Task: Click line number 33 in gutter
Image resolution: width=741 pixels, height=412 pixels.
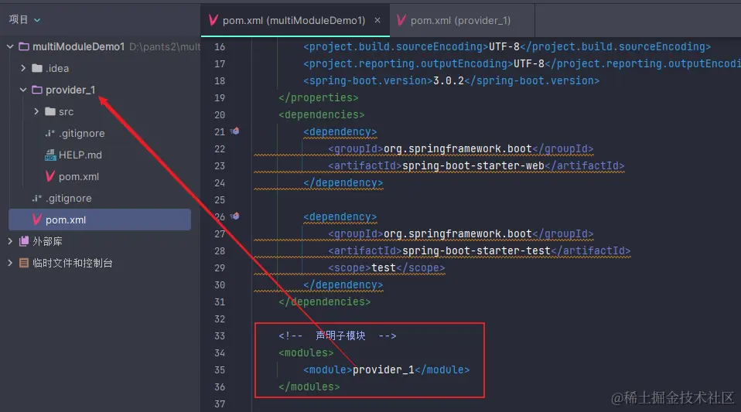Action: (220, 336)
